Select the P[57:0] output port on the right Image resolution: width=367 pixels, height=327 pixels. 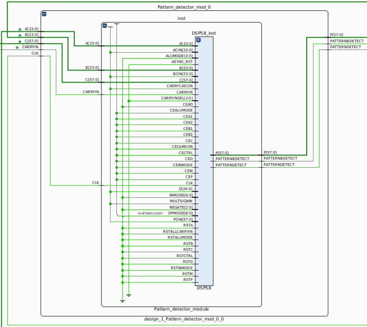tap(337, 34)
